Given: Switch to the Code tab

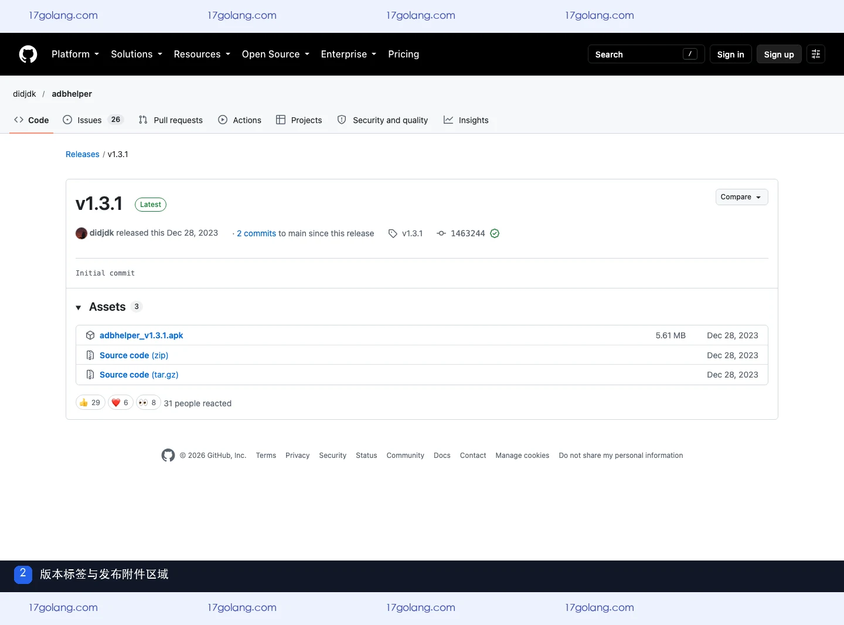Looking at the screenshot, I should click(32, 120).
